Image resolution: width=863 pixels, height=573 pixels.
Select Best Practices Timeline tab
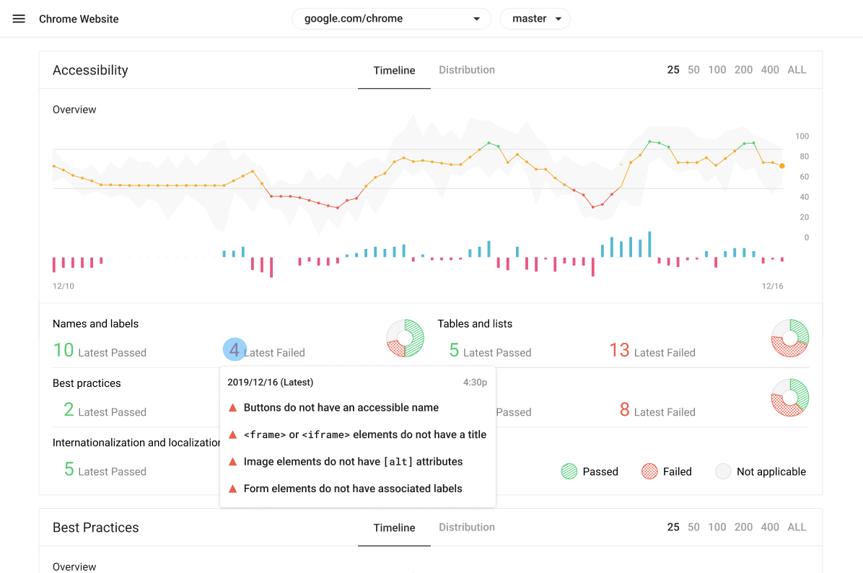tap(394, 528)
